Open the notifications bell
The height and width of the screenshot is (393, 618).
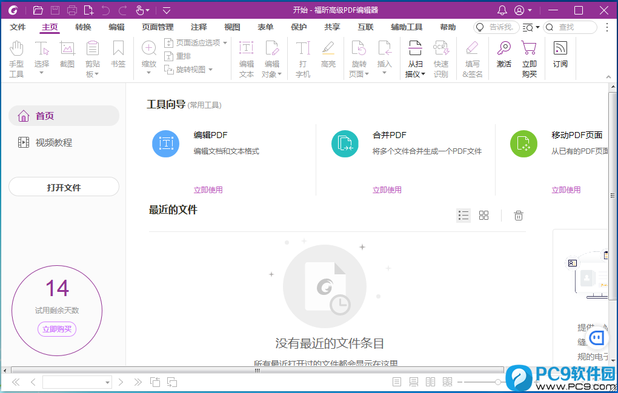(x=502, y=10)
